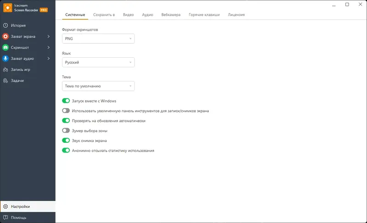Open the Горячие клавиши tab
The image size is (367, 223).
coord(204,15)
